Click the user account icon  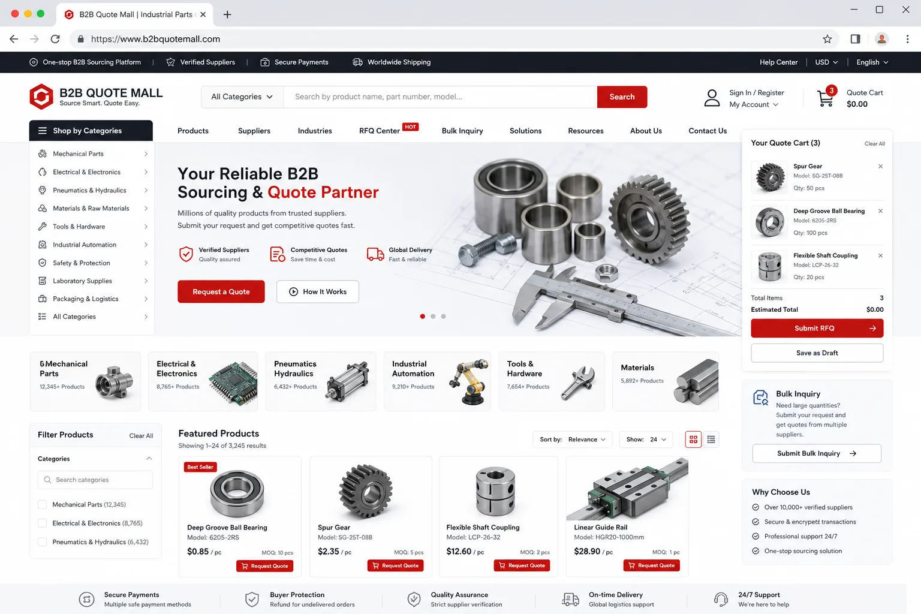tap(712, 98)
